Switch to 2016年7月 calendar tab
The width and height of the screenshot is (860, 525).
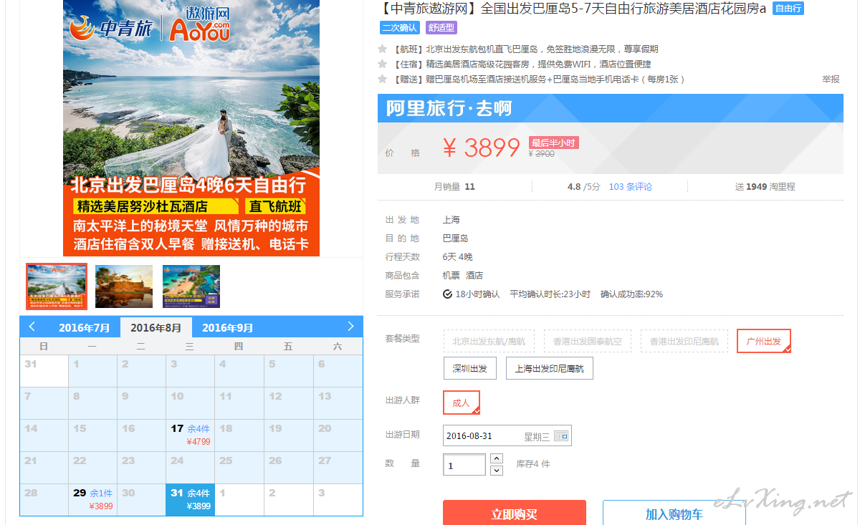[x=85, y=328]
